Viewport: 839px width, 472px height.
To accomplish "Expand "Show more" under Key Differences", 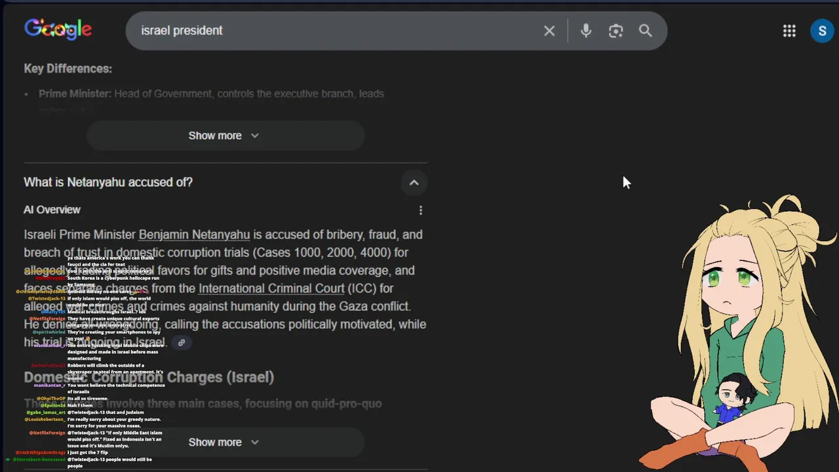I will coord(224,136).
